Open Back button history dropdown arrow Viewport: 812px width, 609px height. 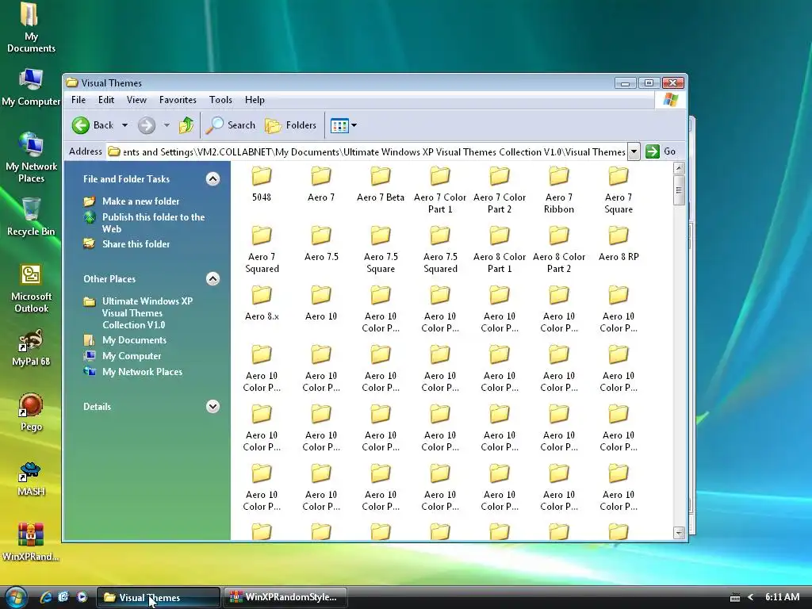click(x=124, y=125)
